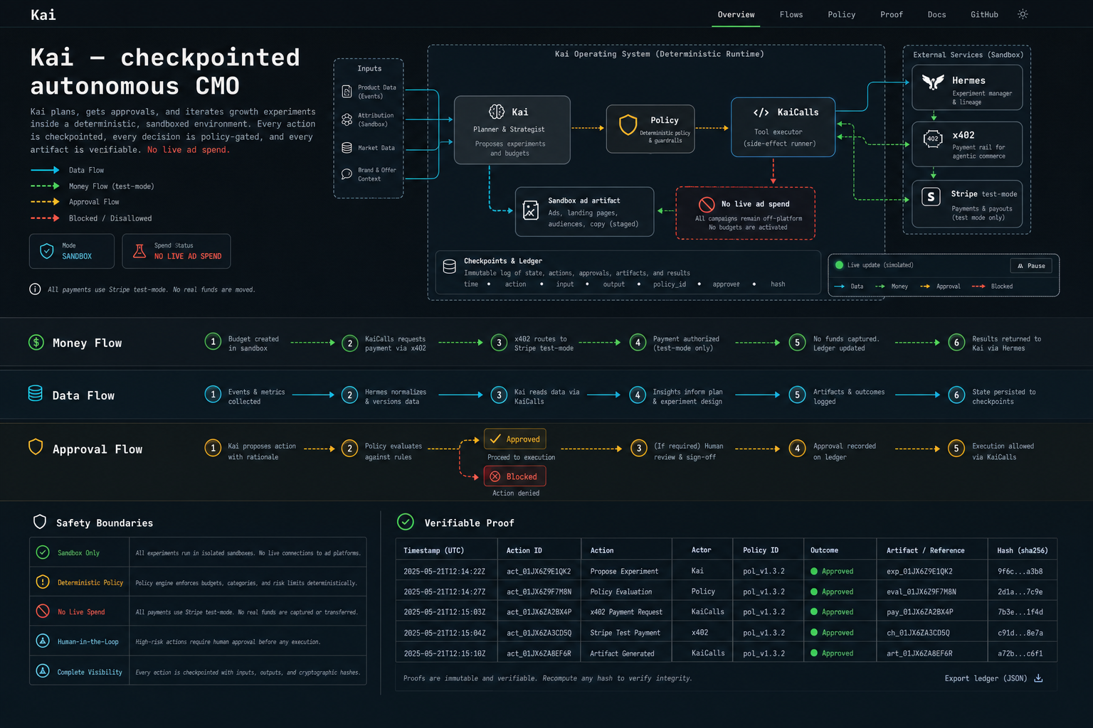Visit the GitHub link in top navigation
The image size is (1093, 728).
coord(985,14)
